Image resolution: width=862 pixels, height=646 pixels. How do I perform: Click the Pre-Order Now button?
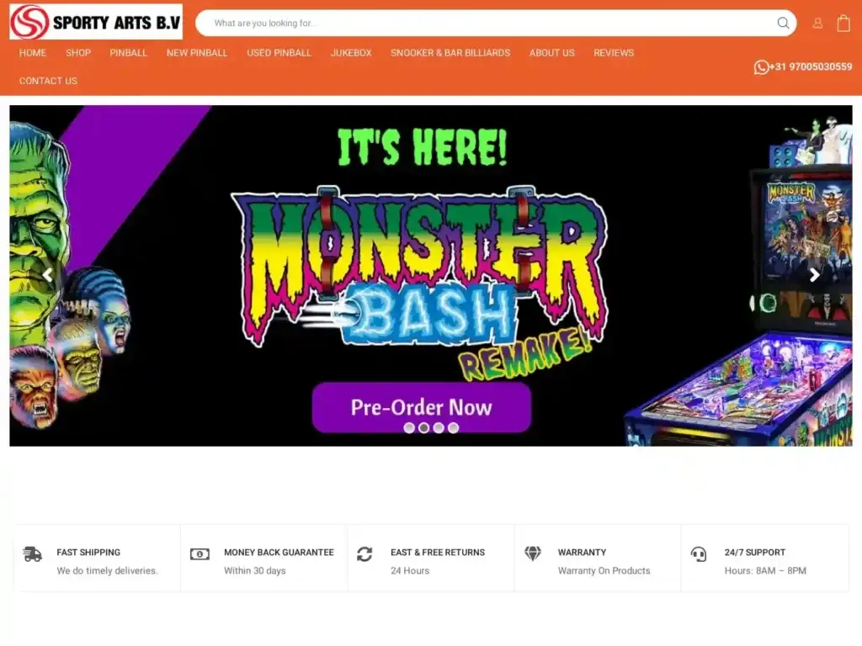422,407
